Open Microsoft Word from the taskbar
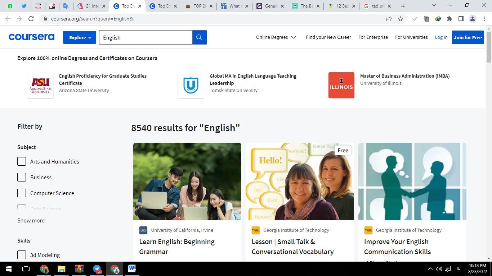492x276 pixels. point(132,268)
